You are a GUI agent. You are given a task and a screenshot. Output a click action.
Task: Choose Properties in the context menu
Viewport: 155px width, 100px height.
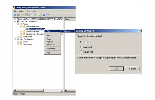click(53, 49)
